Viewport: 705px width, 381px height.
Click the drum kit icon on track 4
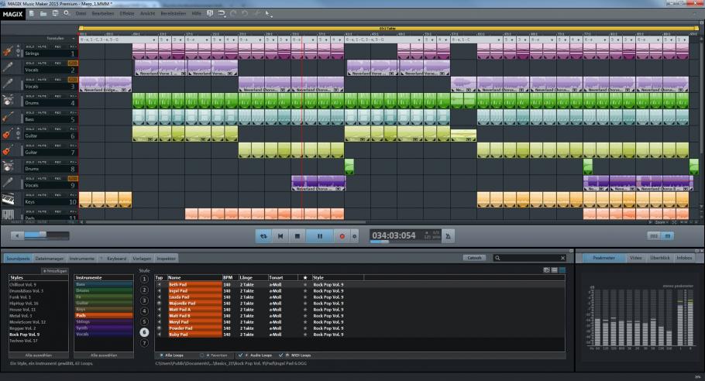coord(8,101)
